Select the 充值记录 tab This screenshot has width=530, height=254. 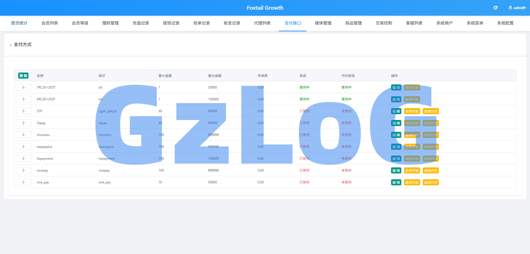141,23
